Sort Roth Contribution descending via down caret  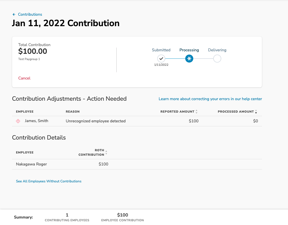[x=106, y=154]
